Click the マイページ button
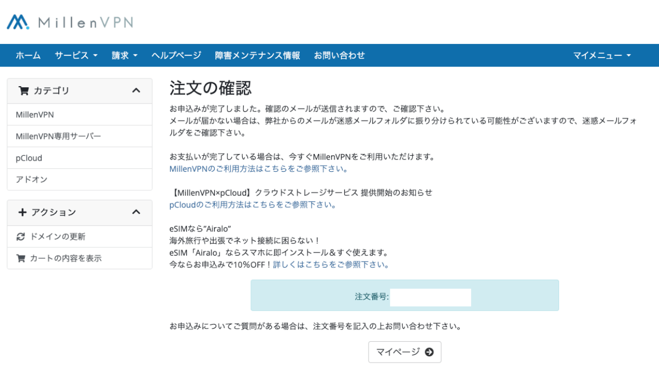 click(x=405, y=352)
